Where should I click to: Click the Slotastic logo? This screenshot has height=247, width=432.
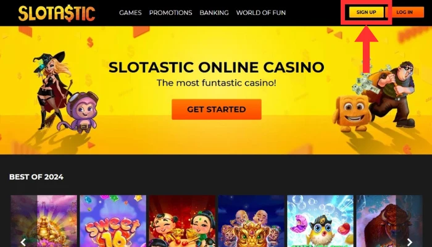[57, 13]
